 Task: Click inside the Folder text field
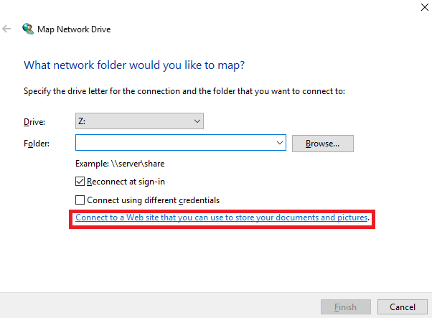174,143
